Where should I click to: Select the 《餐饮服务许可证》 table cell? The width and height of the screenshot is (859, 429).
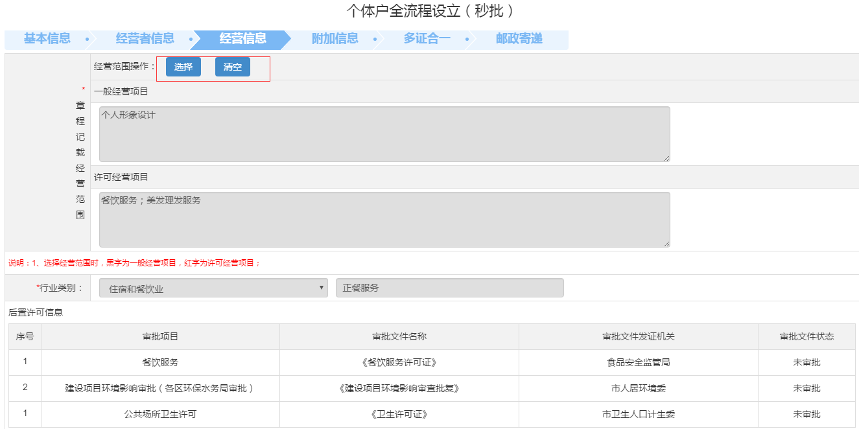[x=399, y=362]
